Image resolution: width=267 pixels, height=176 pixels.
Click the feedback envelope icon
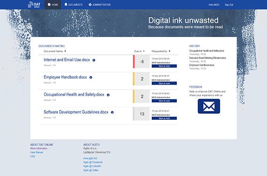pyautogui.click(x=209, y=106)
